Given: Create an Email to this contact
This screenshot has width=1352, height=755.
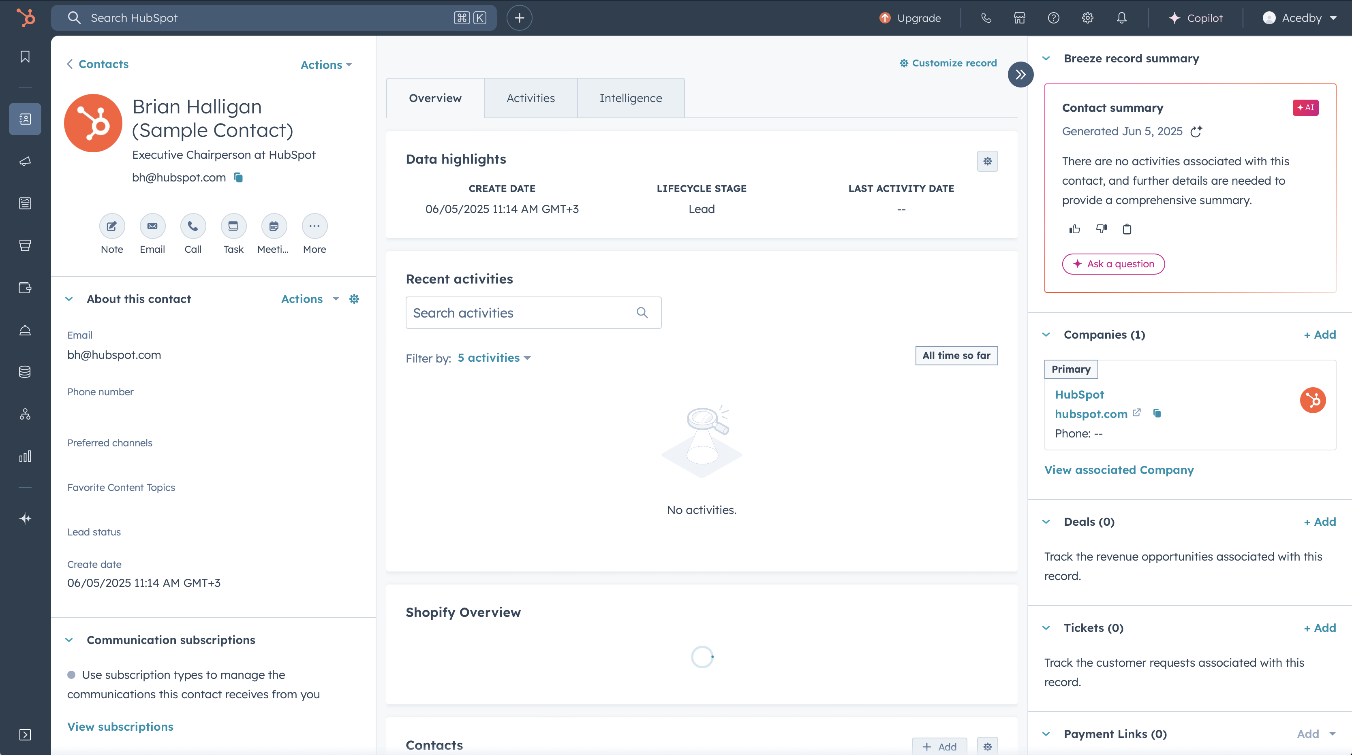Looking at the screenshot, I should (152, 226).
